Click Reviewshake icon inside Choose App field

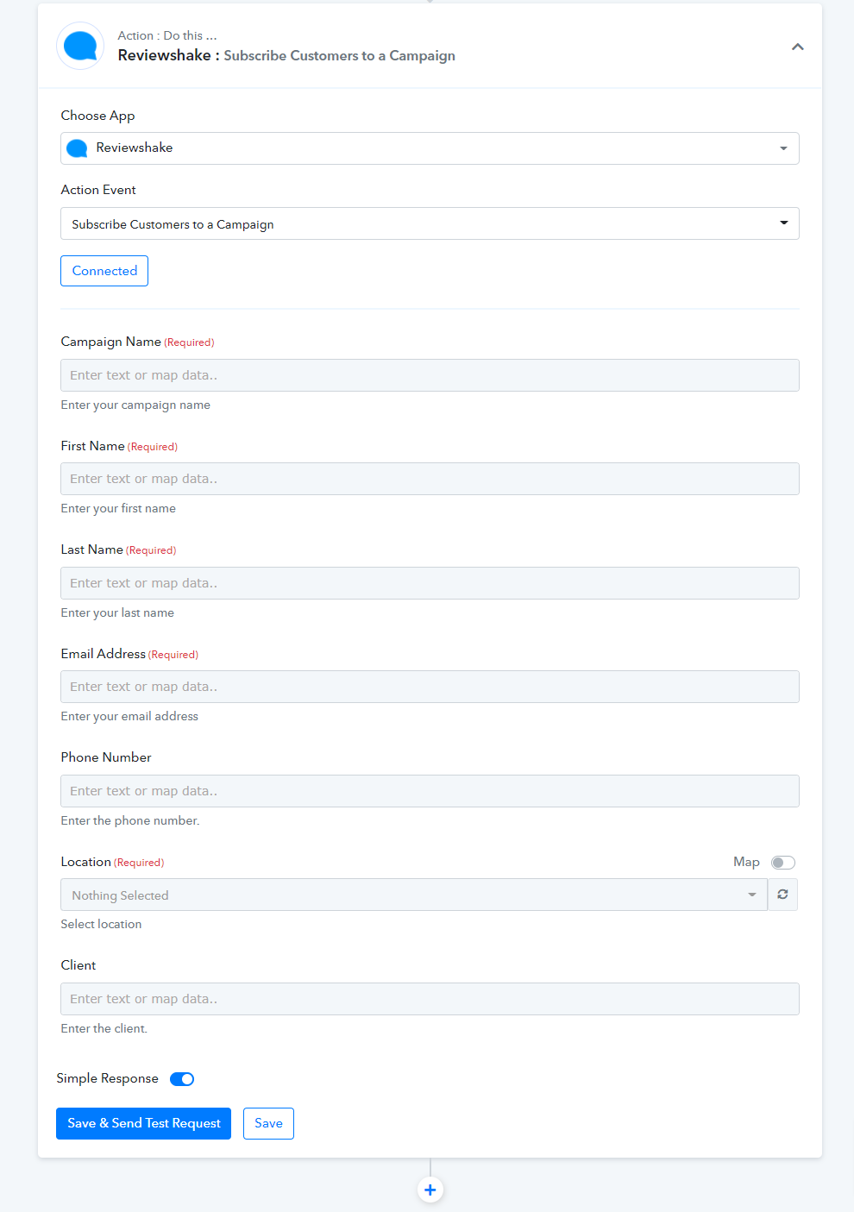[77, 148]
